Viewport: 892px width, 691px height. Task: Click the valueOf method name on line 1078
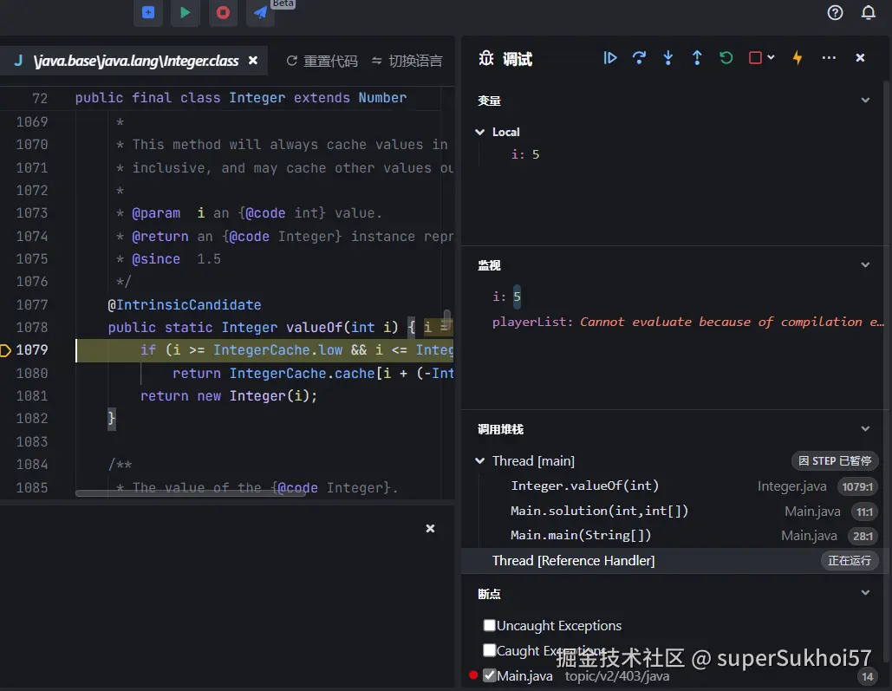click(x=314, y=327)
